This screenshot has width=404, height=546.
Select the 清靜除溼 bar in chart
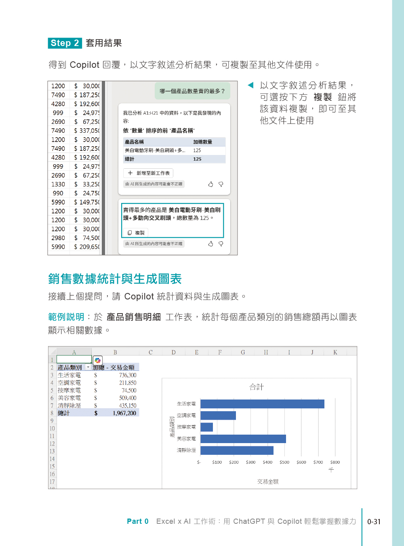coord(237,450)
